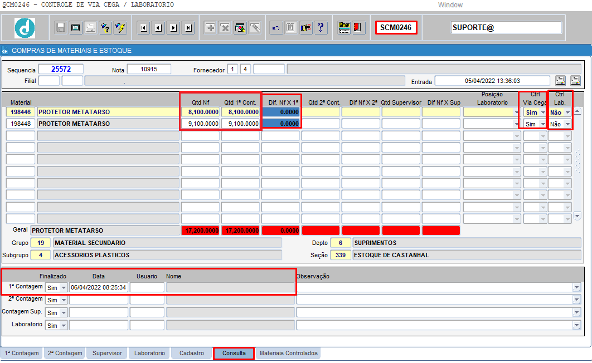Open the Window menu
Image resolution: width=592 pixels, height=363 pixels.
coord(450,5)
